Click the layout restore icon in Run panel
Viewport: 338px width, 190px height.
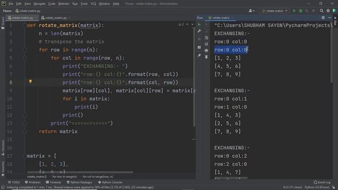click(199, 47)
